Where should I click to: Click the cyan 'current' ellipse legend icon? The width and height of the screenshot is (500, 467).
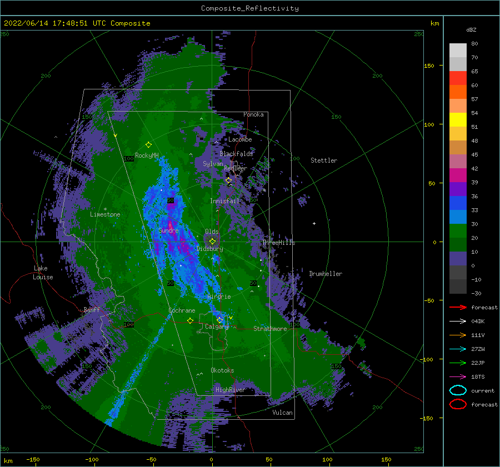(458, 390)
